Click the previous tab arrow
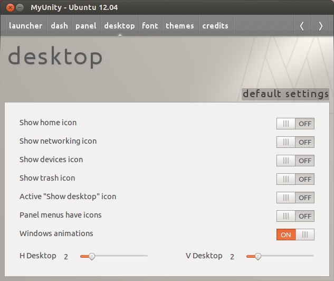The height and width of the screenshot is (281, 334). pos(302,26)
